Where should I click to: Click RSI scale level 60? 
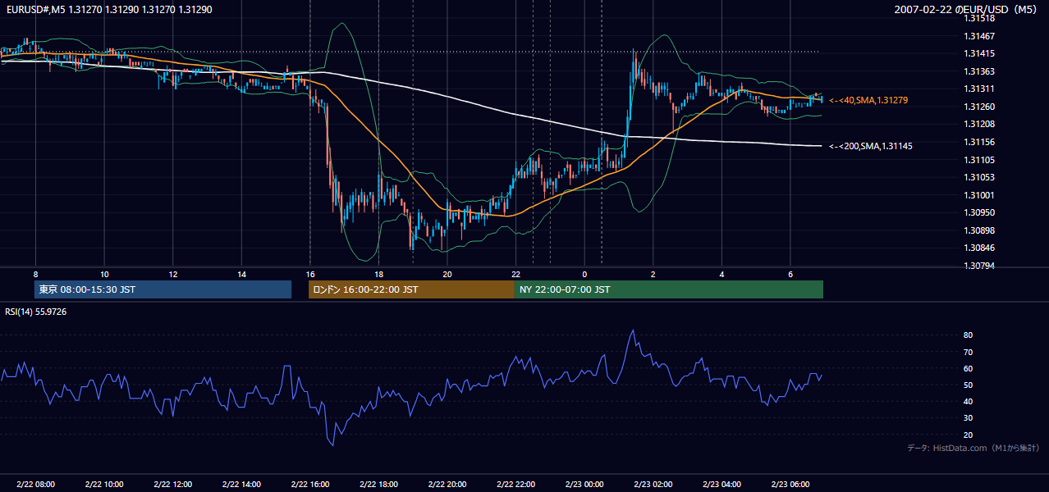coord(969,368)
